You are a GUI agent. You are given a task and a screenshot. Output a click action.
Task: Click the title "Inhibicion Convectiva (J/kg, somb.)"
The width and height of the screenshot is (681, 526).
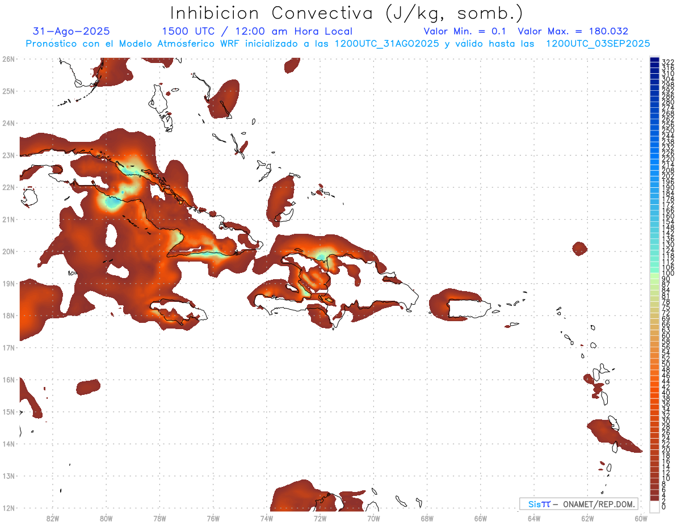[347, 14]
